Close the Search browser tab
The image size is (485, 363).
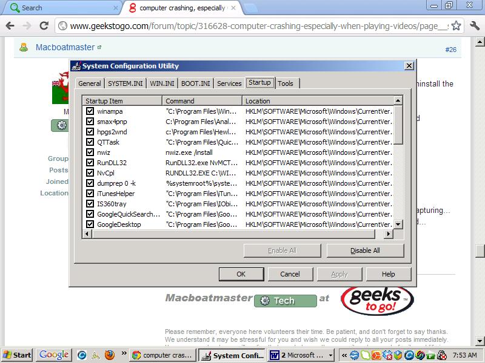[116, 8]
